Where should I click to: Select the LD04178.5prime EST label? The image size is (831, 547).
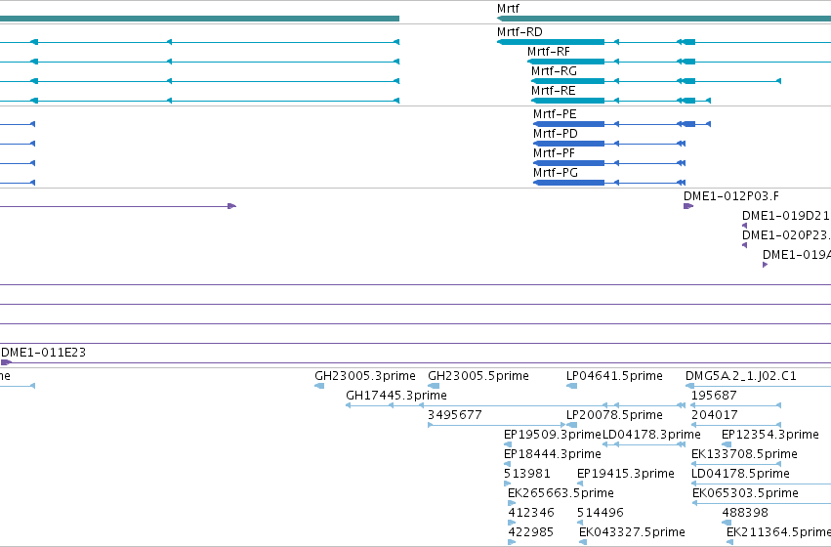(x=740, y=474)
